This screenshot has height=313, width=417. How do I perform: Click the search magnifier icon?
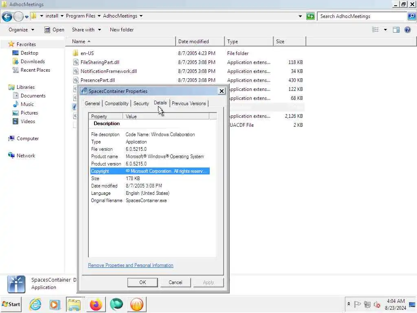tap(412, 16)
